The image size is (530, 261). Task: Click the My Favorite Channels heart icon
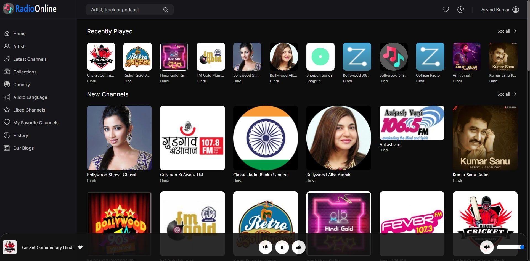[x=7, y=122]
